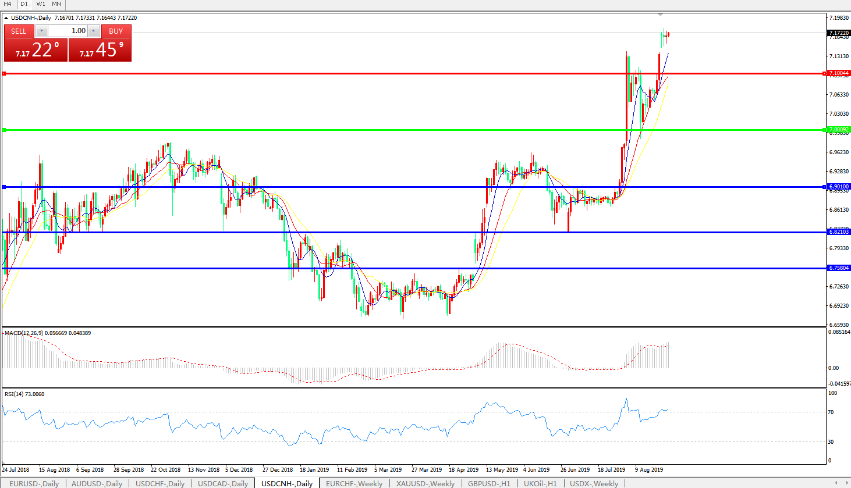Click the volume decrease arrow
Viewport: 851px width, 488px height.
pos(42,31)
